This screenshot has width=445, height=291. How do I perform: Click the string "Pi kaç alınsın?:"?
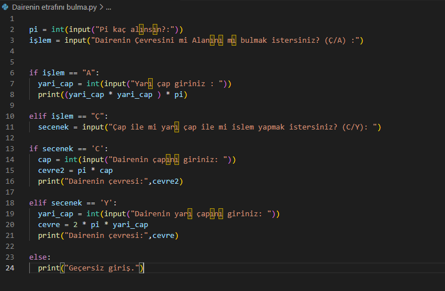point(135,30)
